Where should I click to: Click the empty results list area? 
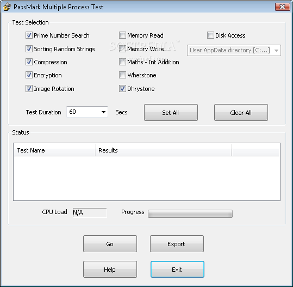147,178
